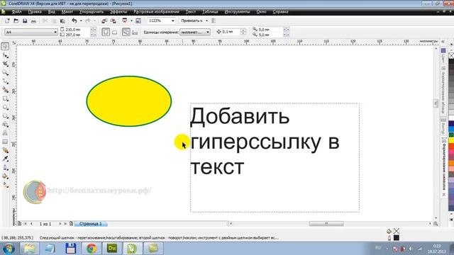The height and width of the screenshot is (255, 454).
Task: Pick the yellow swatch in color palette
Action: click(x=451, y=141)
